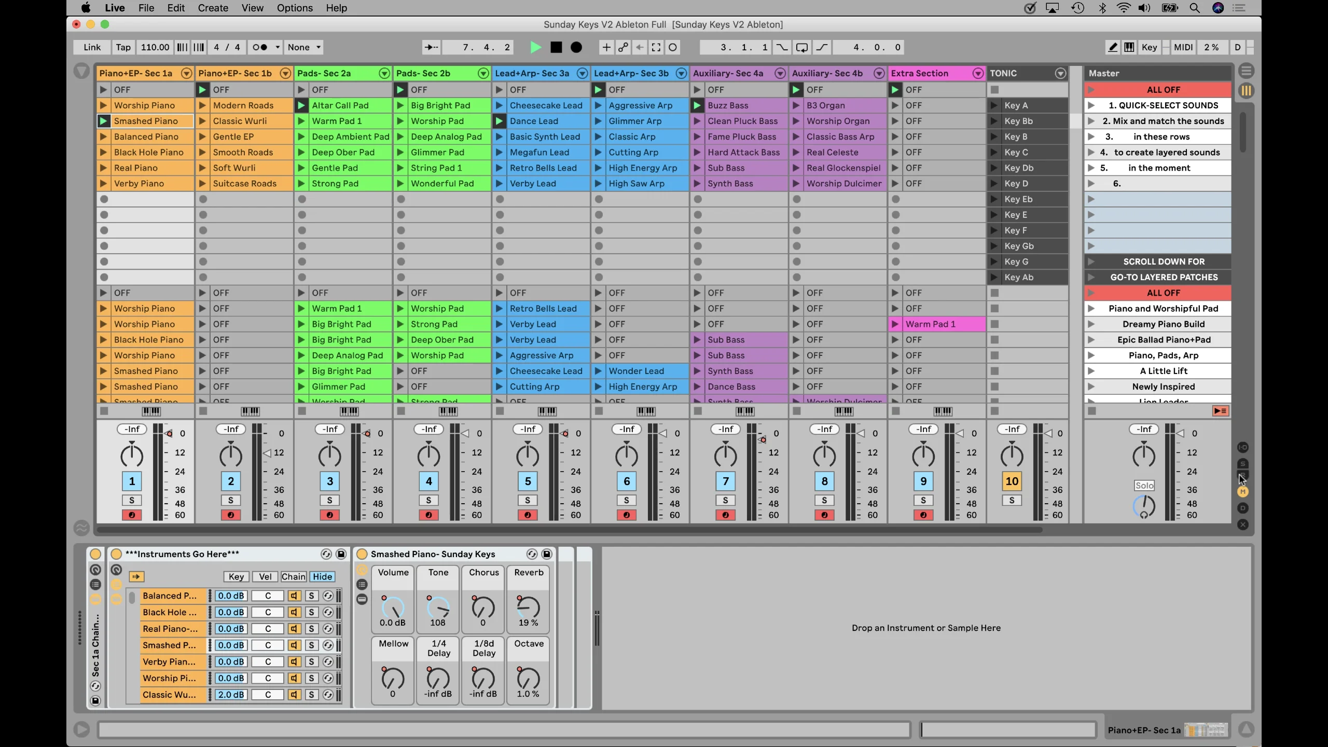This screenshot has height=747, width=1328.
Task: Activate the Loop Switch icon
Action: [x=801, y=47]
